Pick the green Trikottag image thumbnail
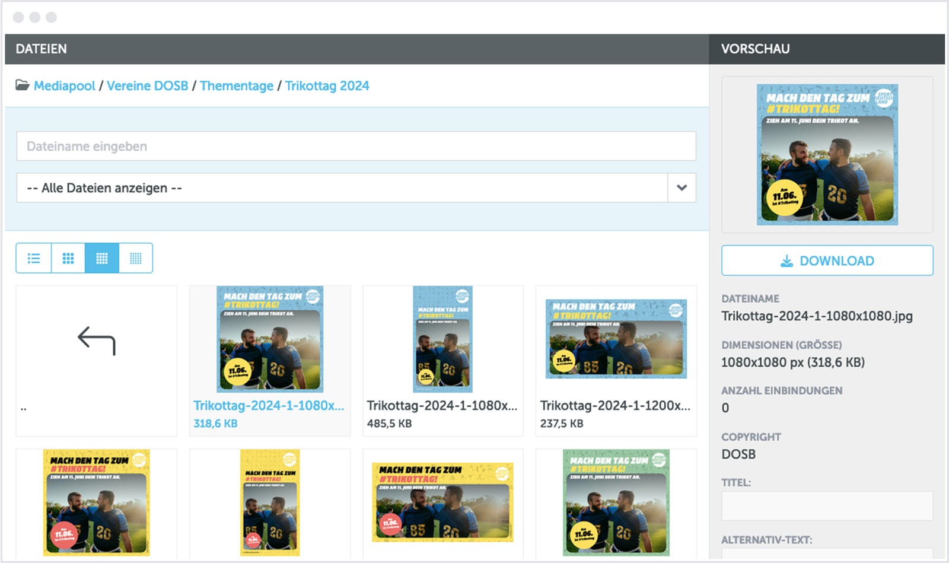Screen dimensions: 949x563 tap(616, 502)
